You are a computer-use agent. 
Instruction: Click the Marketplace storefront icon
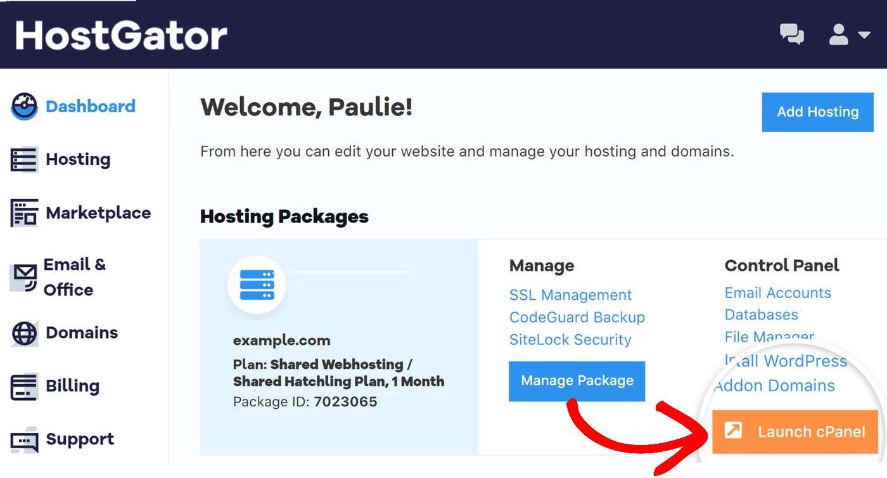[x=23, y=213]
